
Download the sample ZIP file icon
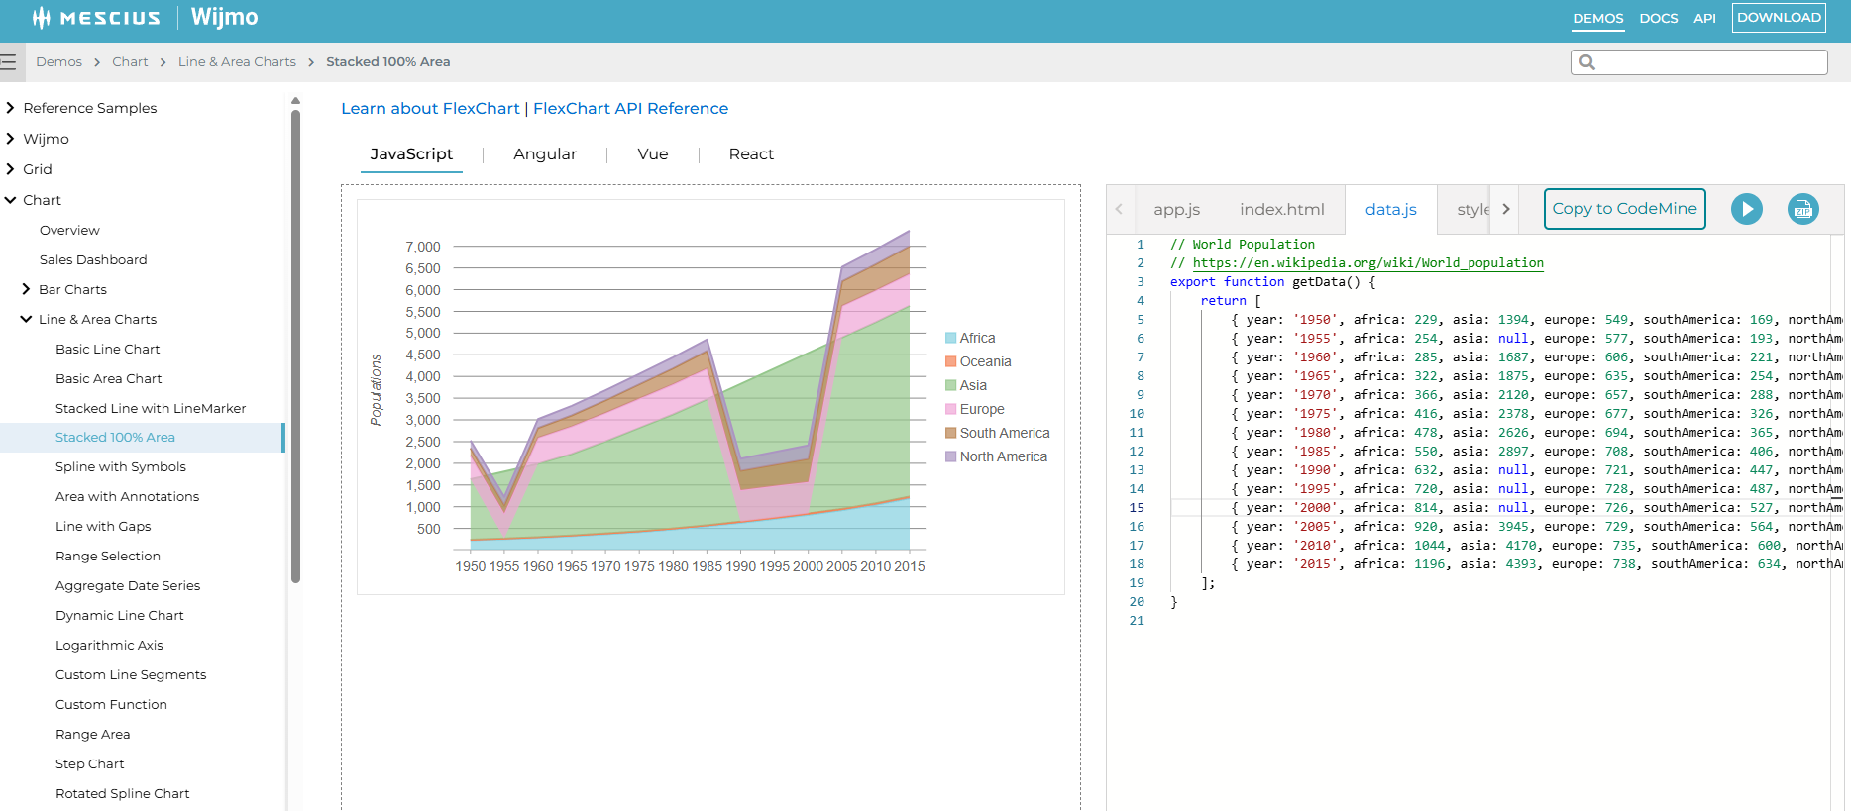pyautogui.click(x=1802, y=209)
